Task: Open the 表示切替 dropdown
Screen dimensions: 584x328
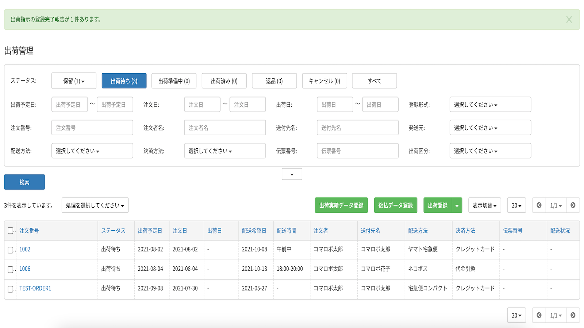Action: (485, 205)
